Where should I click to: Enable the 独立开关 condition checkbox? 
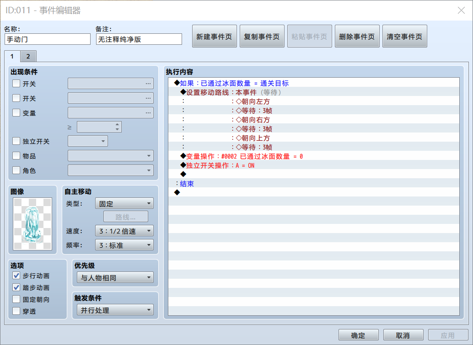tap(16, 141)
